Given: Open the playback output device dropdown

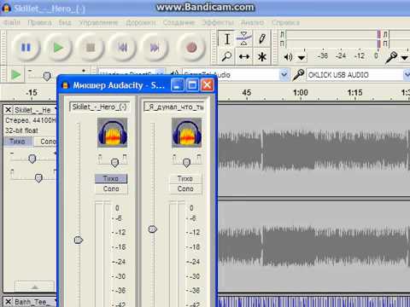Looking at the screenshot, I should click(x=284, y=75).
